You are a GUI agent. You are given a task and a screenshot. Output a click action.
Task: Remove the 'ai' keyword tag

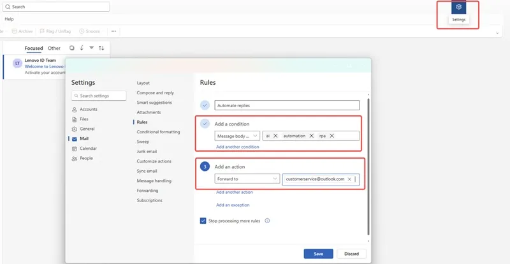[275, 136]
